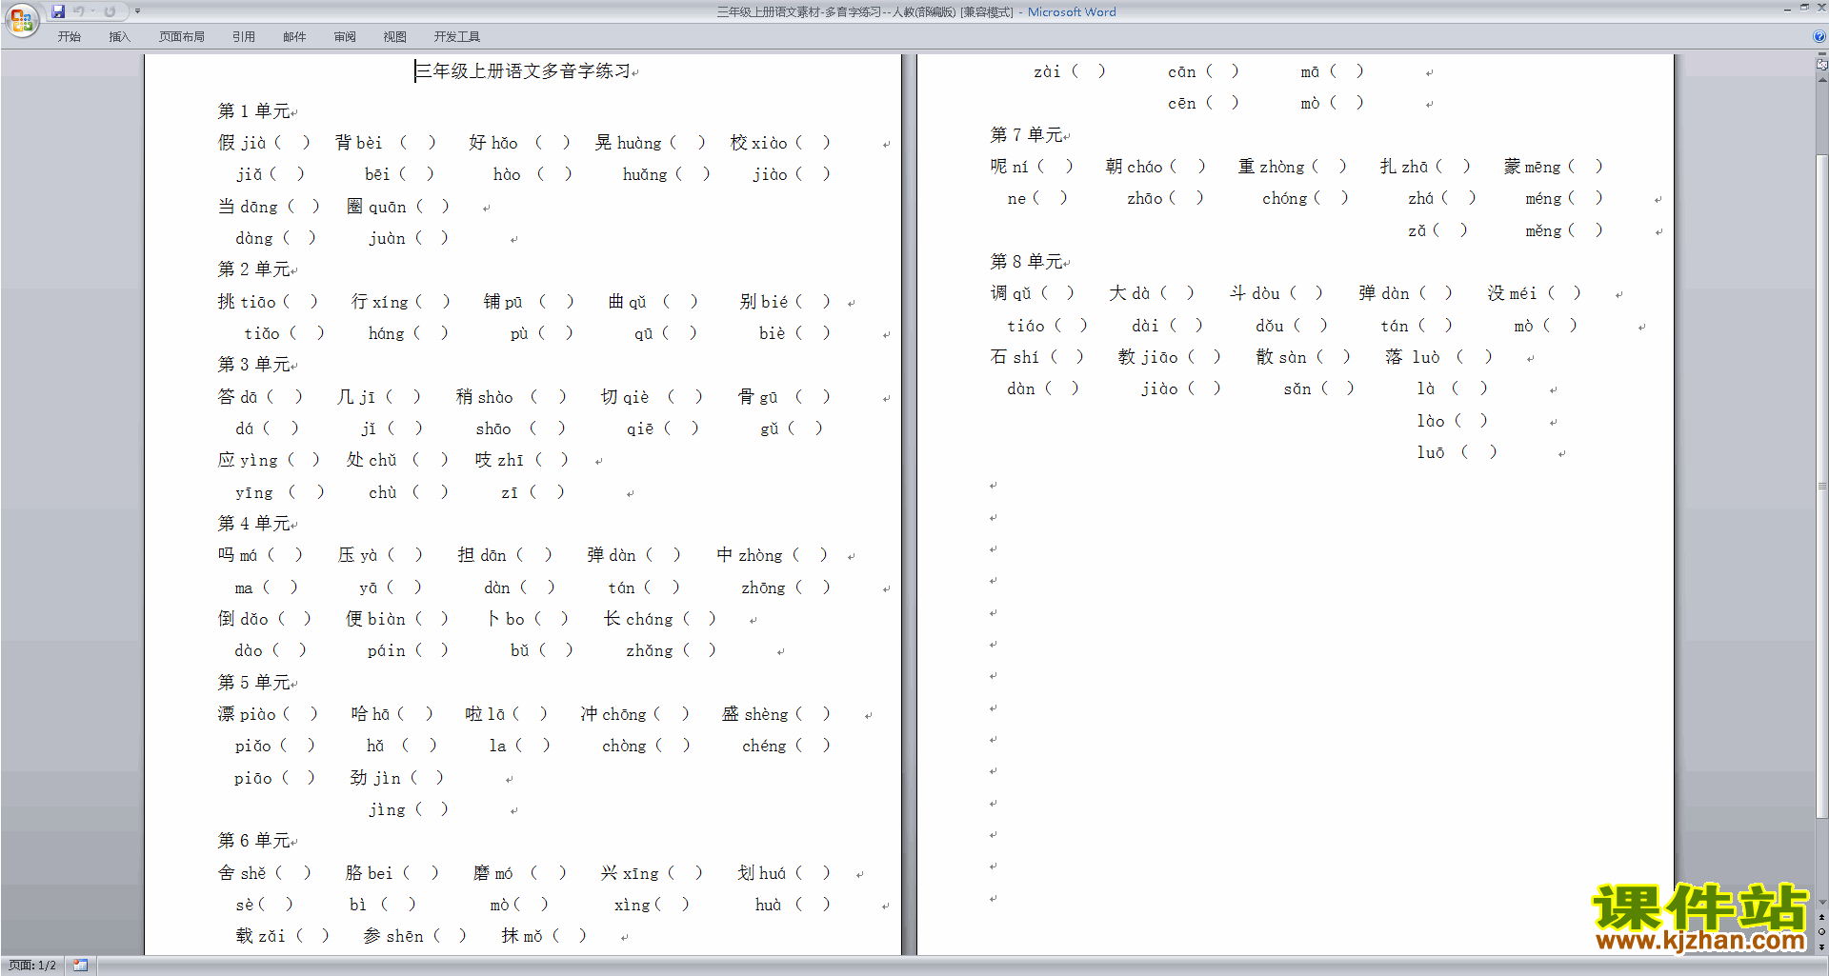Open Select Browse Object round button
Viewport: 1829px width, 976px height.
(1821, 932)
